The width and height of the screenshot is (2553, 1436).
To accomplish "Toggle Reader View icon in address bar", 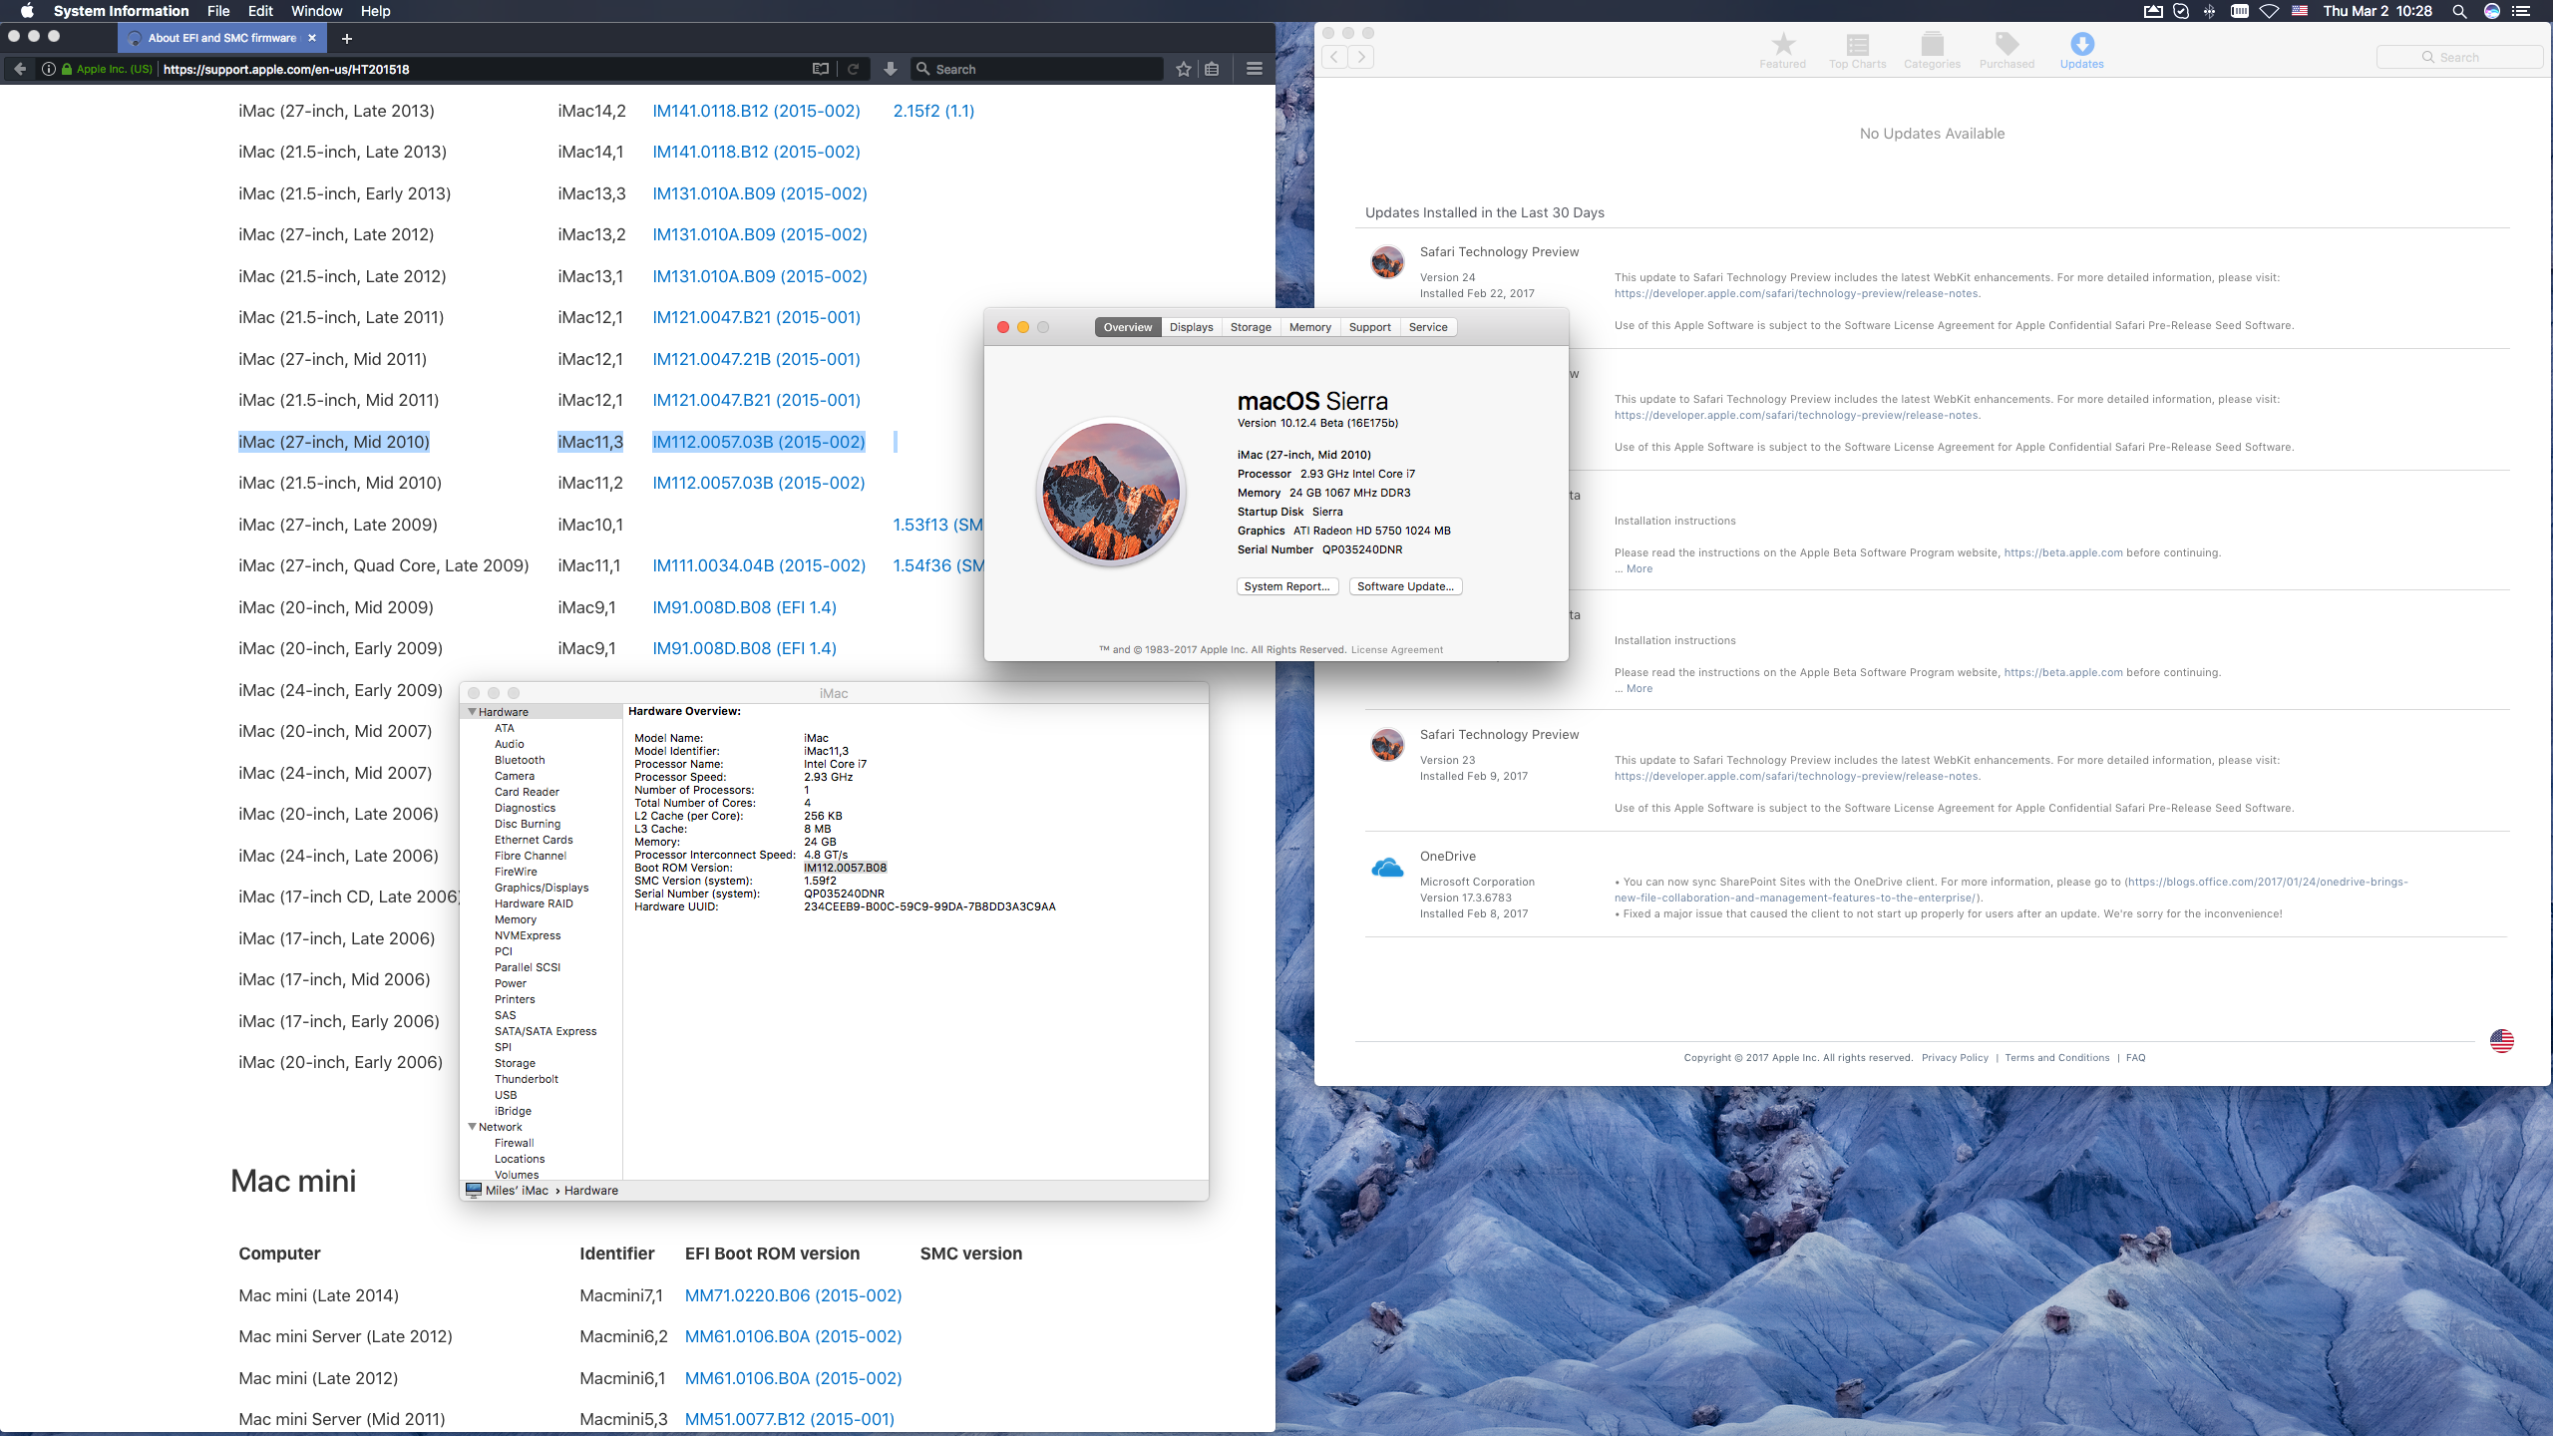I will (821, 69).
